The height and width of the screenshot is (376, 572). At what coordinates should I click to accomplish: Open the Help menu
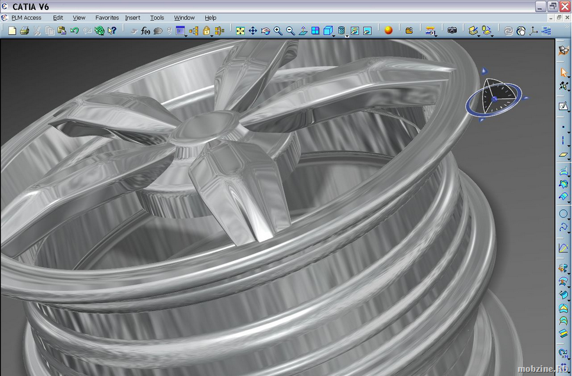pyautogui.click(x=210, y=18)
